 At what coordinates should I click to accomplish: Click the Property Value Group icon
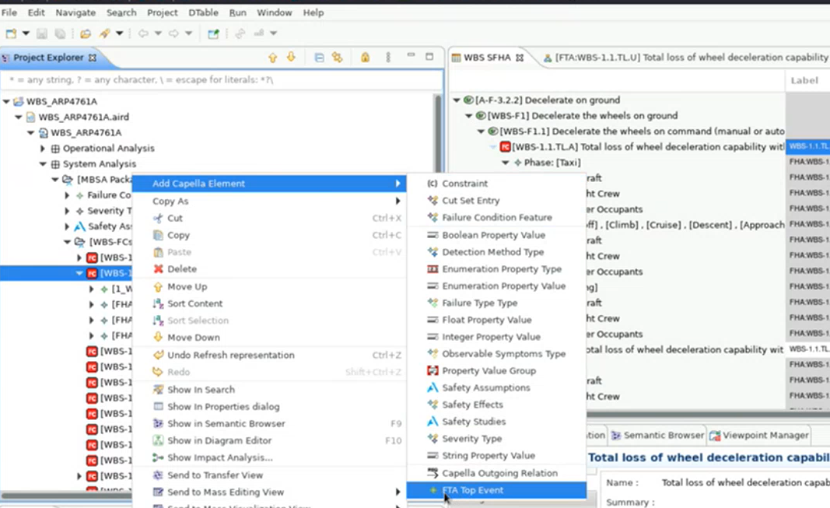point(433,370)
